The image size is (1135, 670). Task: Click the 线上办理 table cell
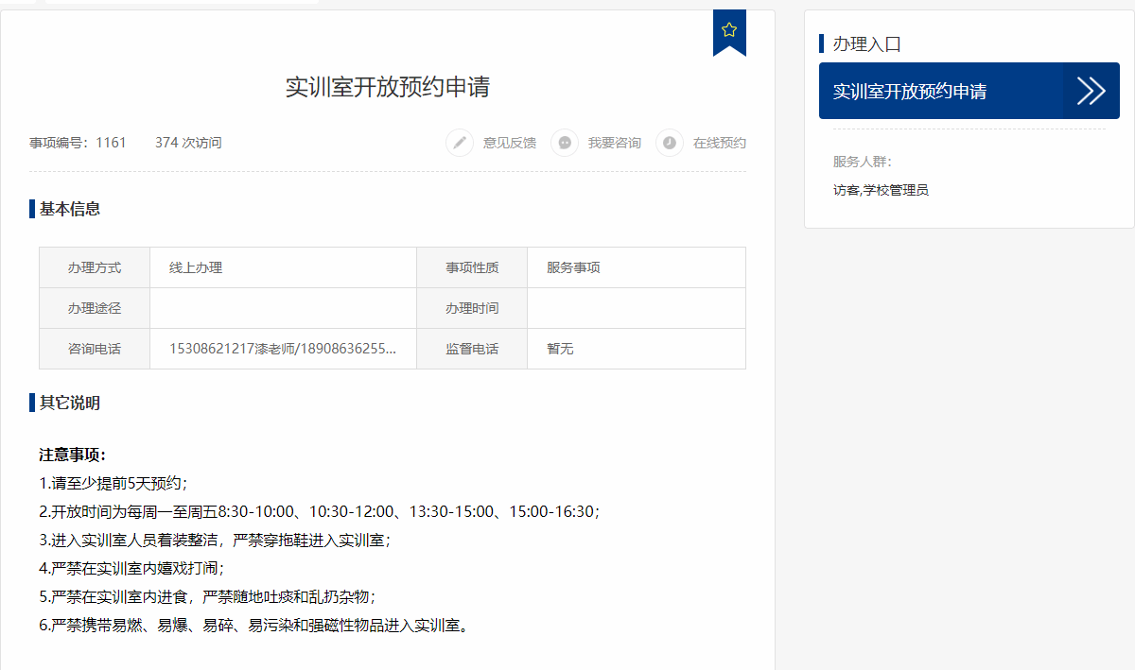click(196, 267)
